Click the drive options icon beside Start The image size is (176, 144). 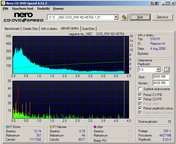[x=124, y=17]
